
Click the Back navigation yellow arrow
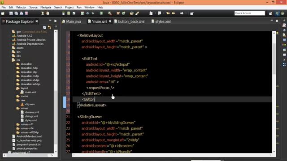(x=174, y=13)
